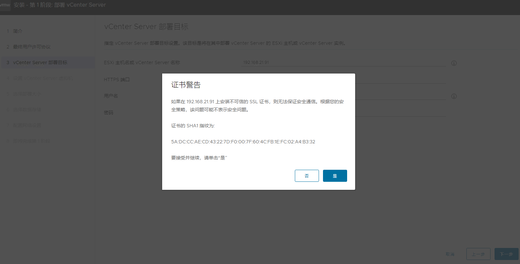Proceed with the 下一步 button
This screenshot has height=264, width=520.
click(506, 254)
